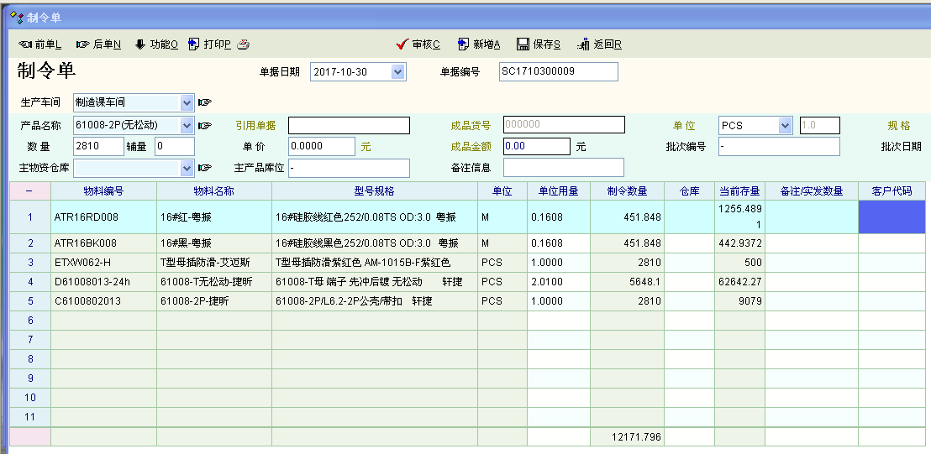Open the 功能 function menu

(155, 44)
